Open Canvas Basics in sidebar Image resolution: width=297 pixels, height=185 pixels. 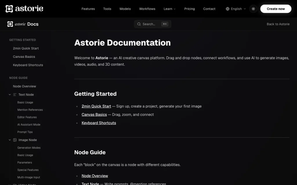(24, 57)
